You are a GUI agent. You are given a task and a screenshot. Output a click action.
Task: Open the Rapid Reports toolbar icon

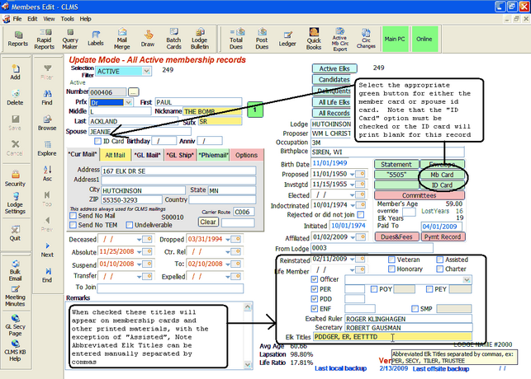tap(45, 38)
